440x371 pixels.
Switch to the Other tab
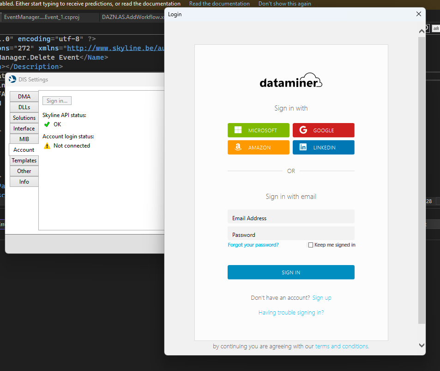click(x=24, y=171)
